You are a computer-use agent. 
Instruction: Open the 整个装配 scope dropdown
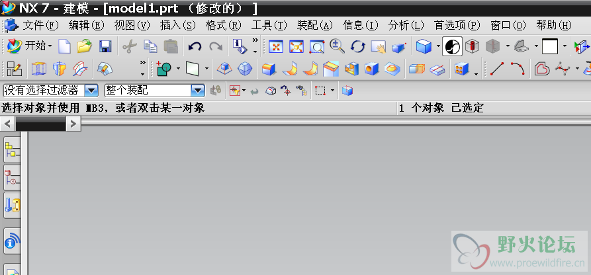[x=197, y=91]
